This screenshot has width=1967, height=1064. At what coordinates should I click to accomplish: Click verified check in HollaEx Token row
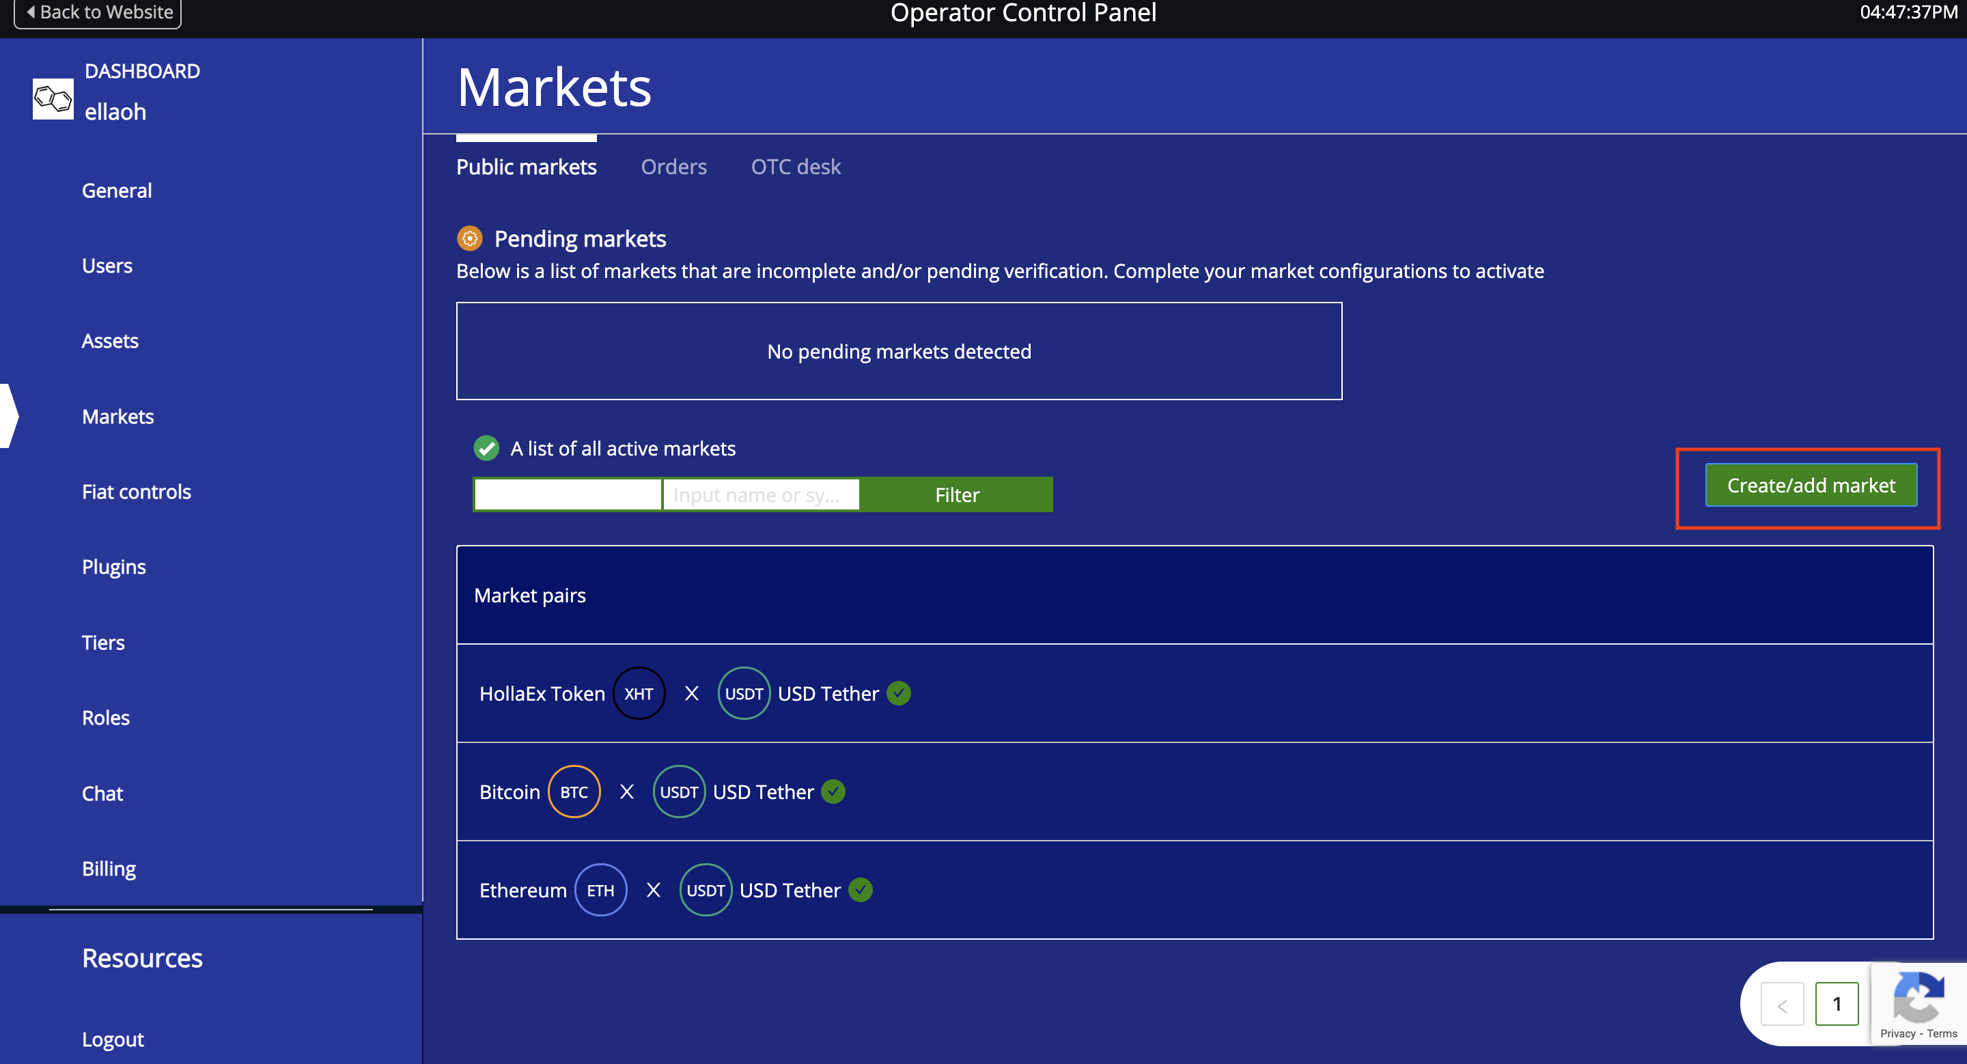point(899,693)
